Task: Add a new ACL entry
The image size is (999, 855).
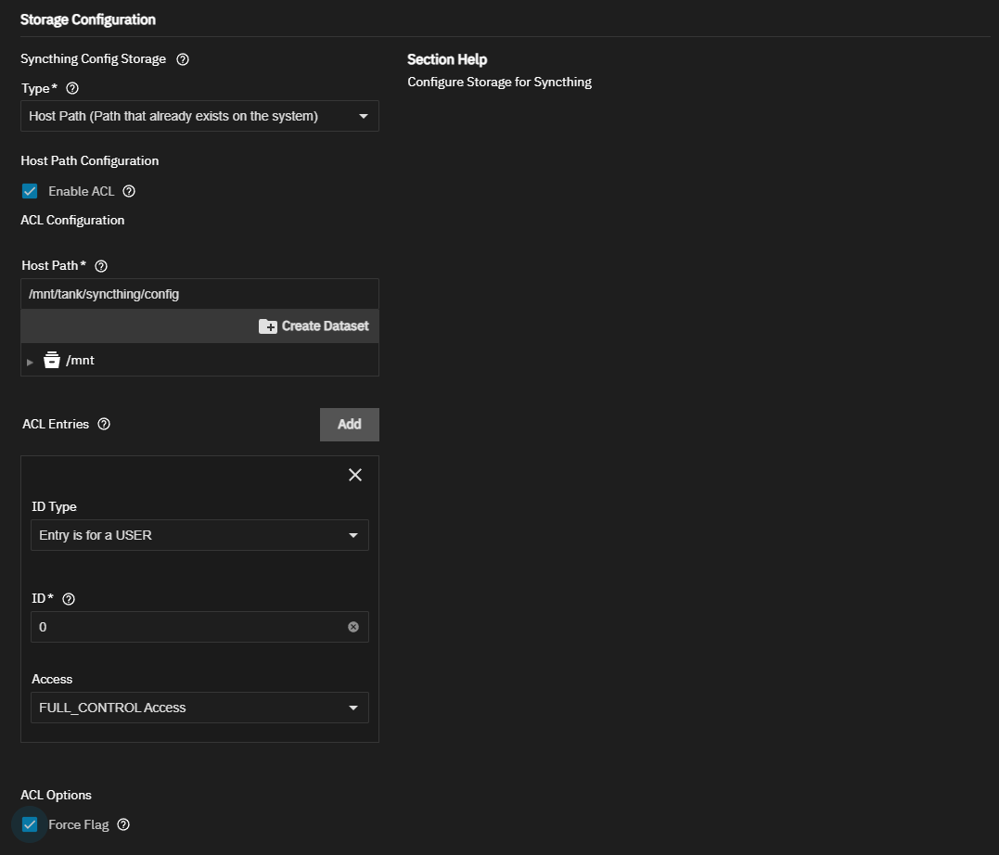Action: (349, 425)
